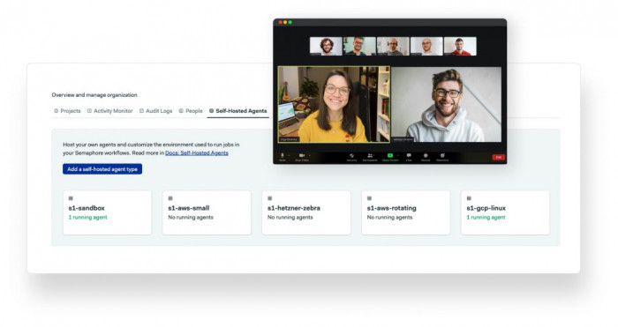Mute the microphone in the video call
The image size is (618, 327).
[283, 156]
